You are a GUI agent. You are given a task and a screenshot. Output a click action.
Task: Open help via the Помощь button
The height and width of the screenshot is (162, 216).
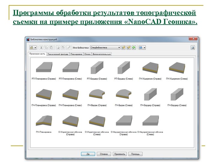(x=135, y=154)
